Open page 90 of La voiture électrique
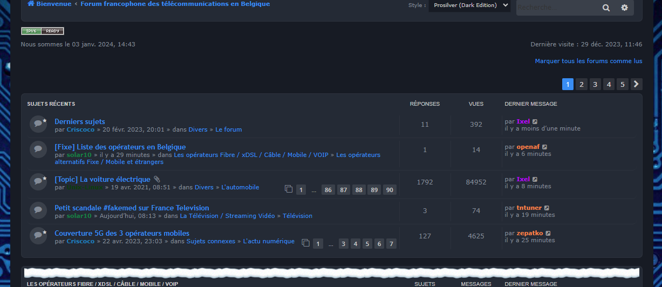Image resolution: width=662 pixels, height=287 pixels. 390,189
